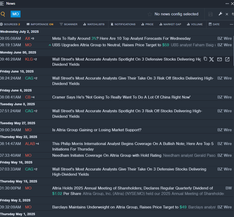Open the Needham Initiates Coverage headline
Viewport: 234px width, 217px height.
[x=107, y=155]
